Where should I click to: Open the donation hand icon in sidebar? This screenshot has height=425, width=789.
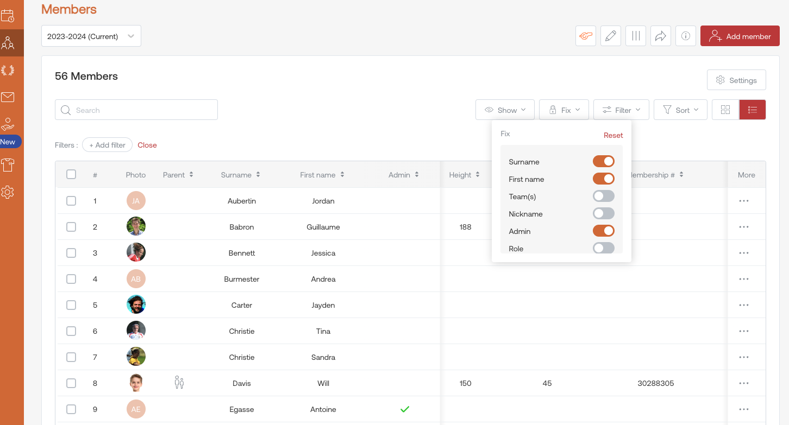pyautogui.click(x=8, y=124)
